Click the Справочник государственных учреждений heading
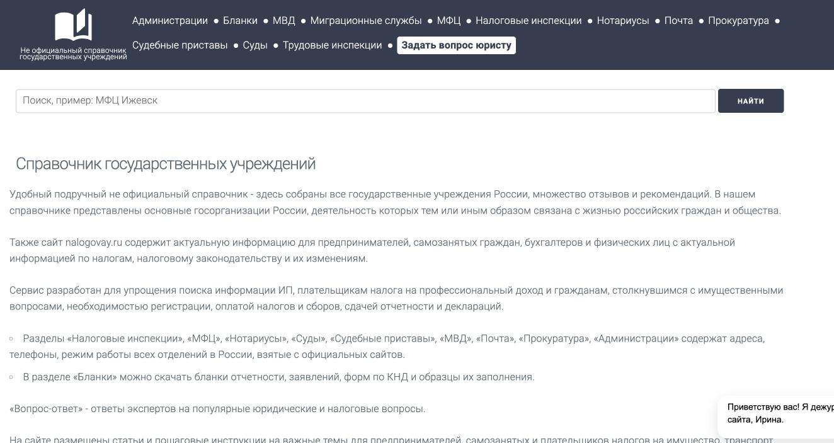 pyautogui.click(x=166, y=164)
